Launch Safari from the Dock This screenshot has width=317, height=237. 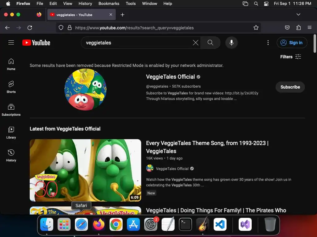click(x=81, y=224)
